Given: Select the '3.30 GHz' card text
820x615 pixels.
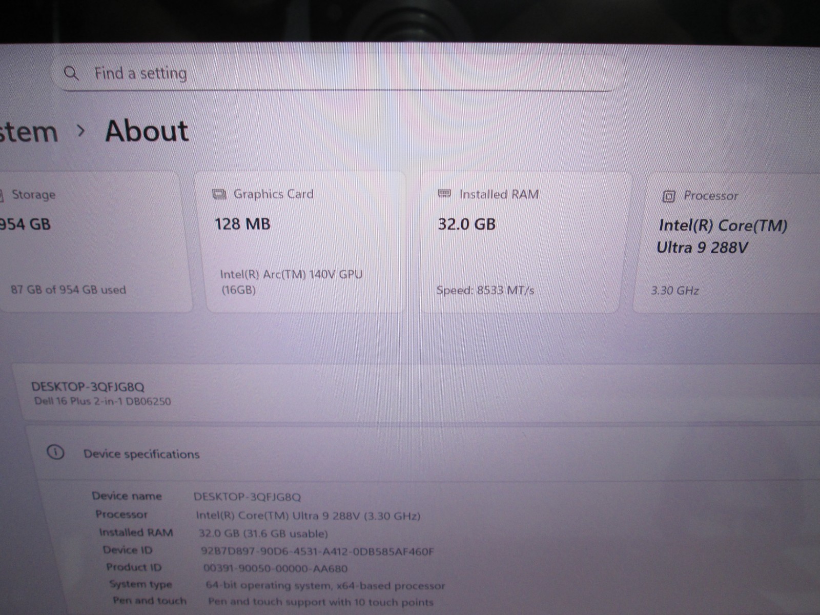Looking at the screenshot, I should point(675,291).
